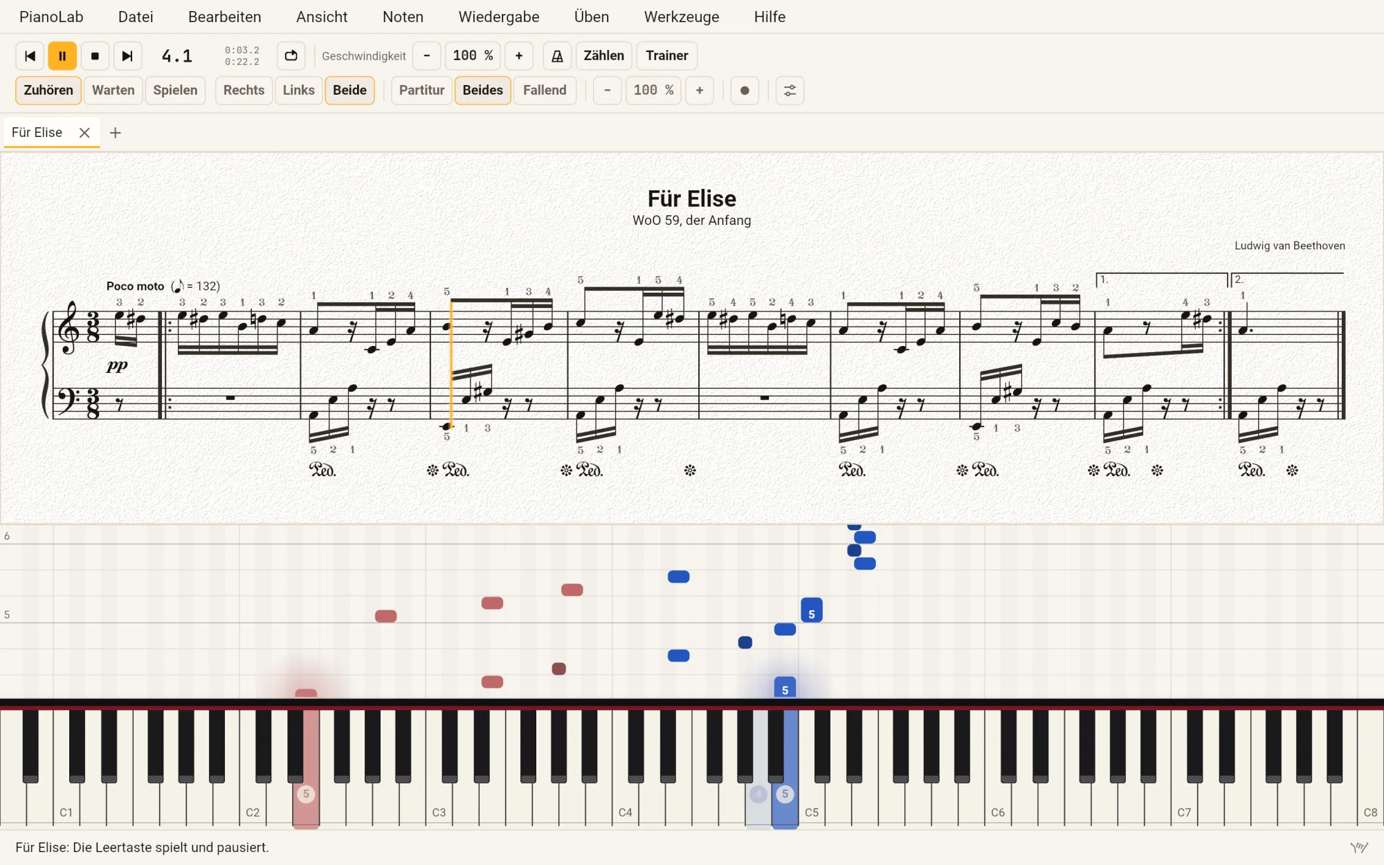Practice only the Links hand
This screenshot has height=865, width=1384.
(x=299, y=91)
